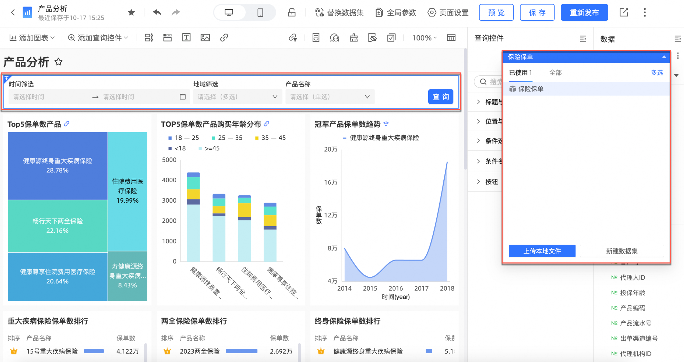Select the 出单渠道编号 field
Screen dimensions: 684x362
[x=634, y=338]
